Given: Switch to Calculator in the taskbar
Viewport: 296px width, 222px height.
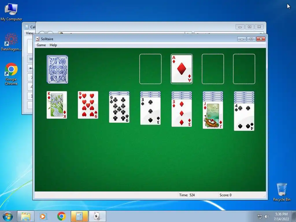Looking at the screenshot, I should [x=79, y=216].
